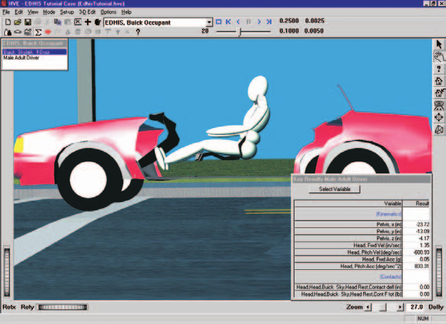Step backward with the left arrow button
The image size is (446, 324).
pos(238,22)
